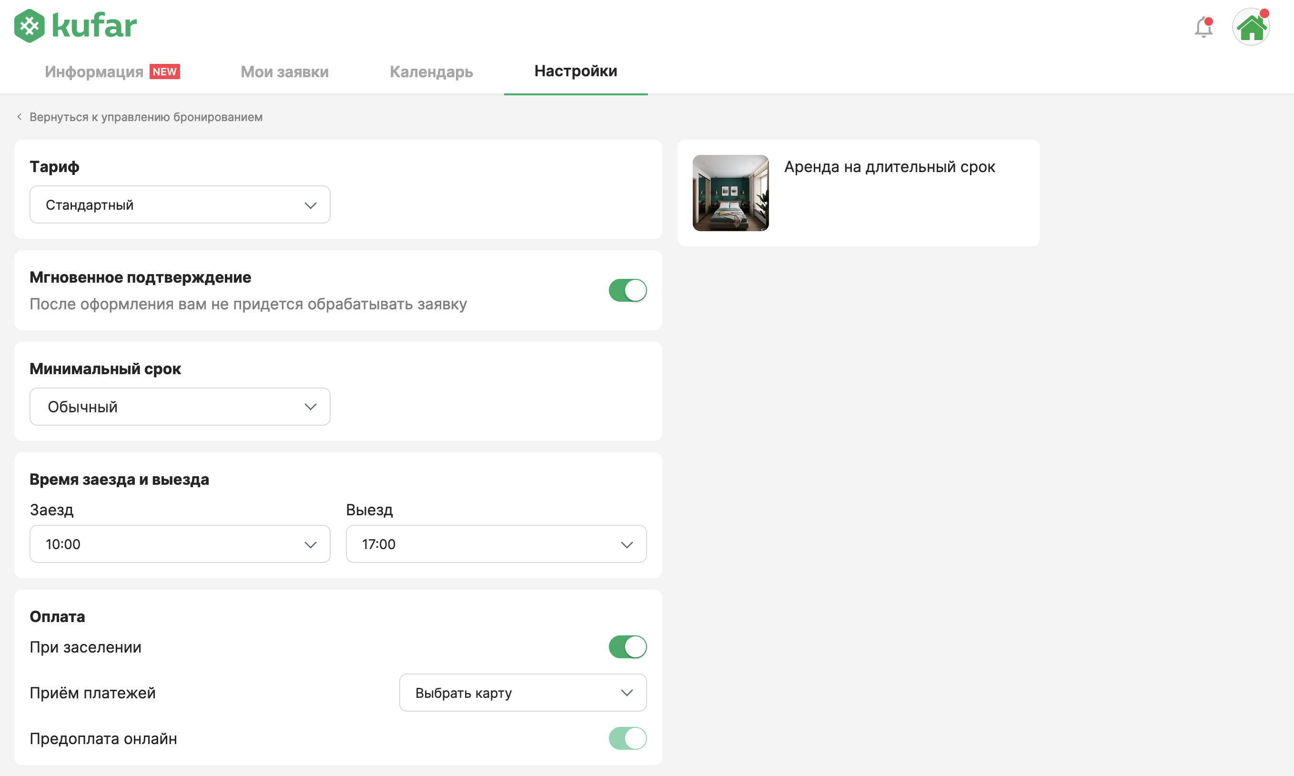The width and height of the screenshot is (1294, 776).
Task: Toggle Мгновенное подтверждение switch
Action: pyautogui.click(x=627, y=290)
